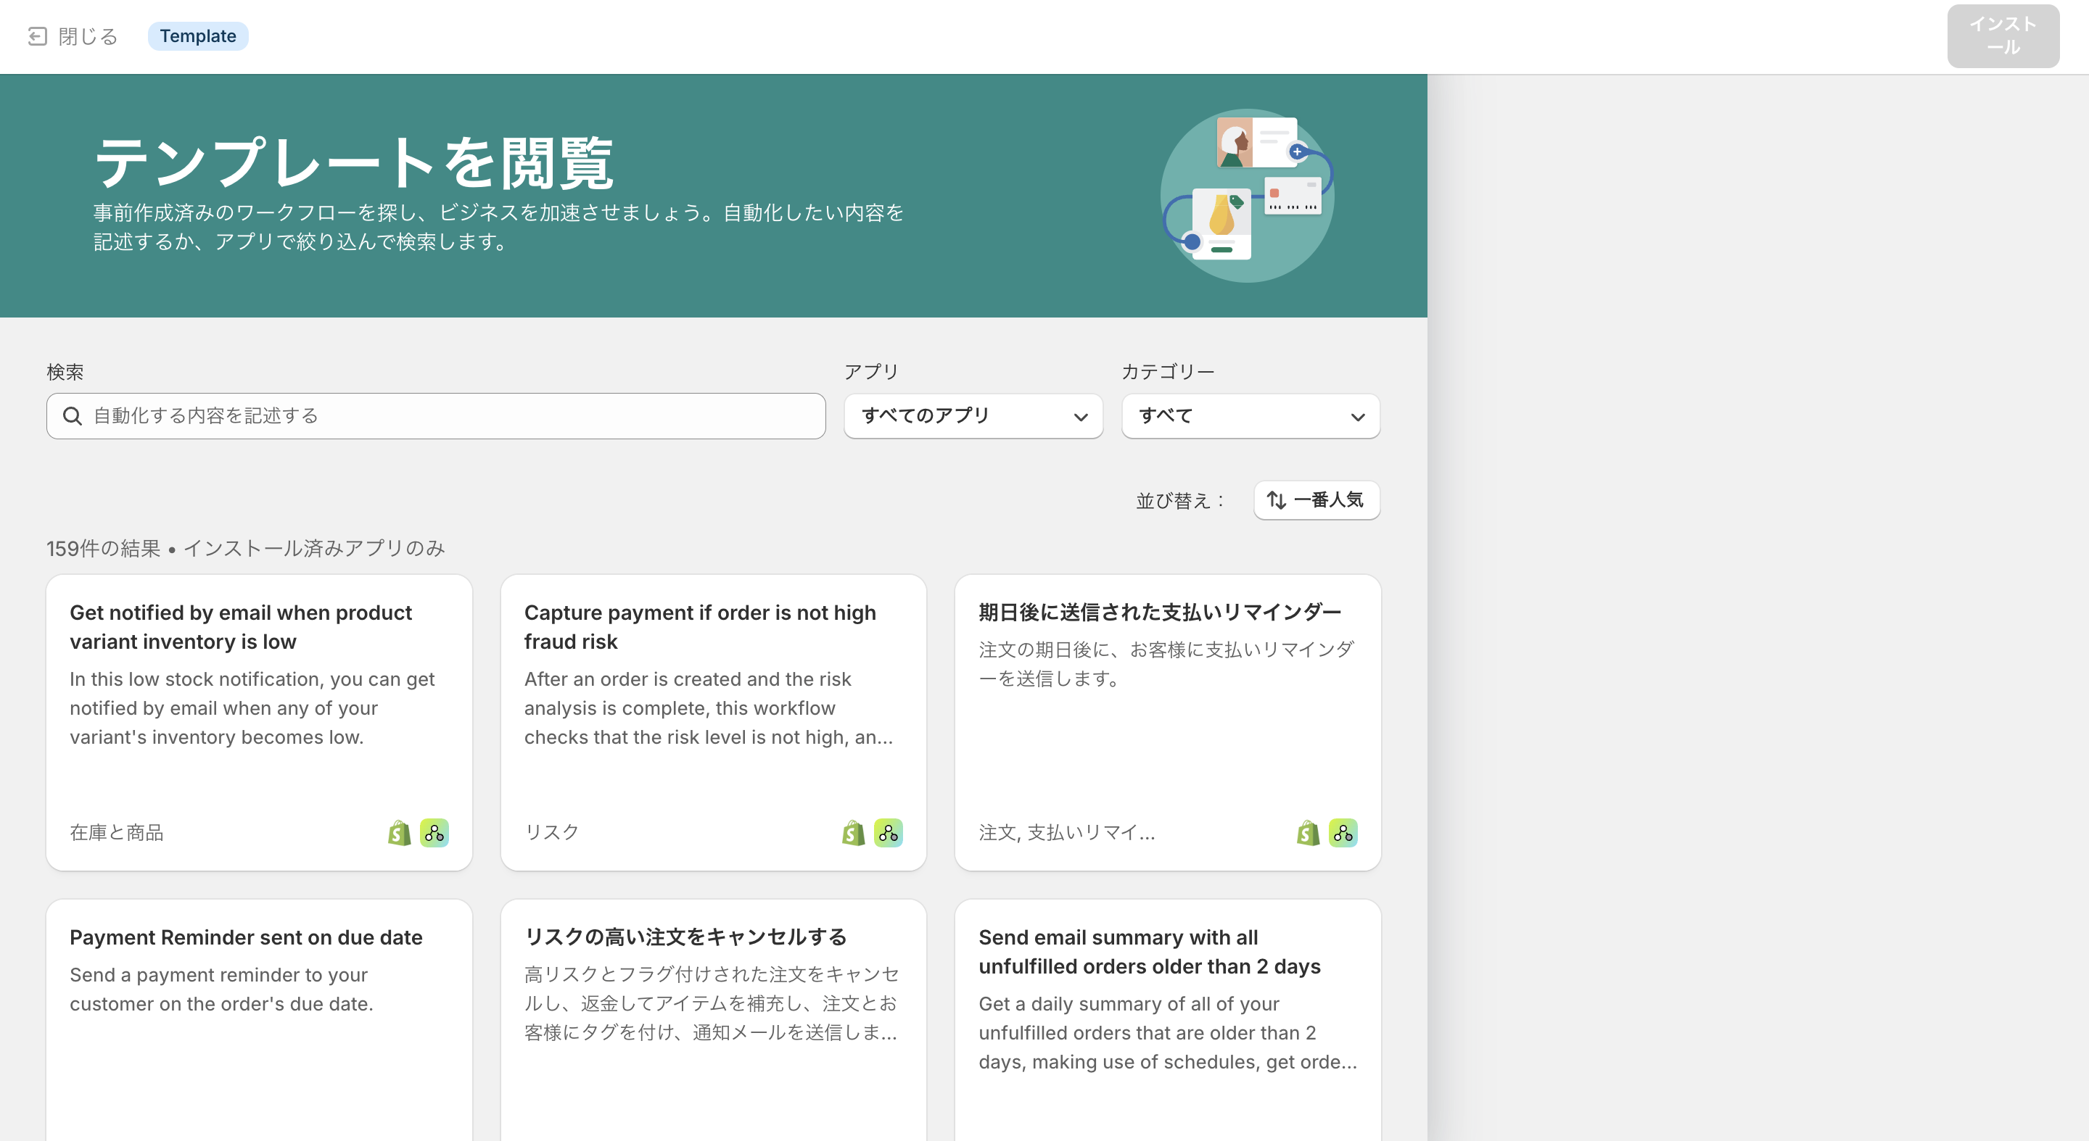2089x1141 pixels.
Task: Open the カテゴリー filter dropdown showing すべて
Action: pos(1249,415)
